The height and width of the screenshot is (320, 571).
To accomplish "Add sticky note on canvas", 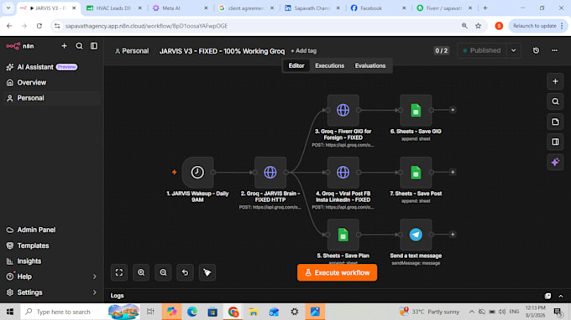I will [x=555, y=121].
